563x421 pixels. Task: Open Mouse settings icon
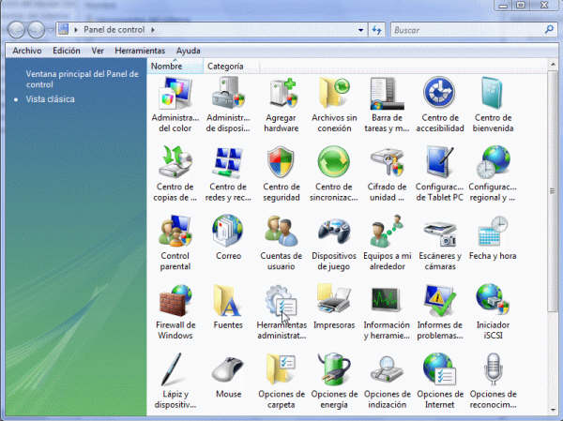click(x=228, y=368)
